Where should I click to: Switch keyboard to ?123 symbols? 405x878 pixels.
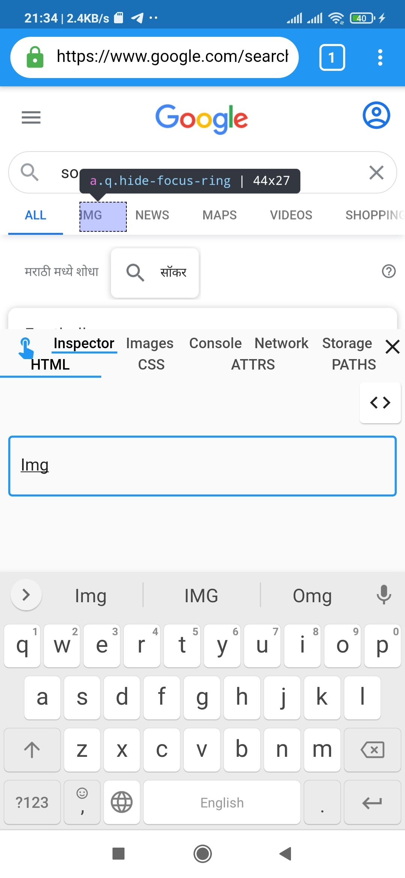tap(32, 802)
